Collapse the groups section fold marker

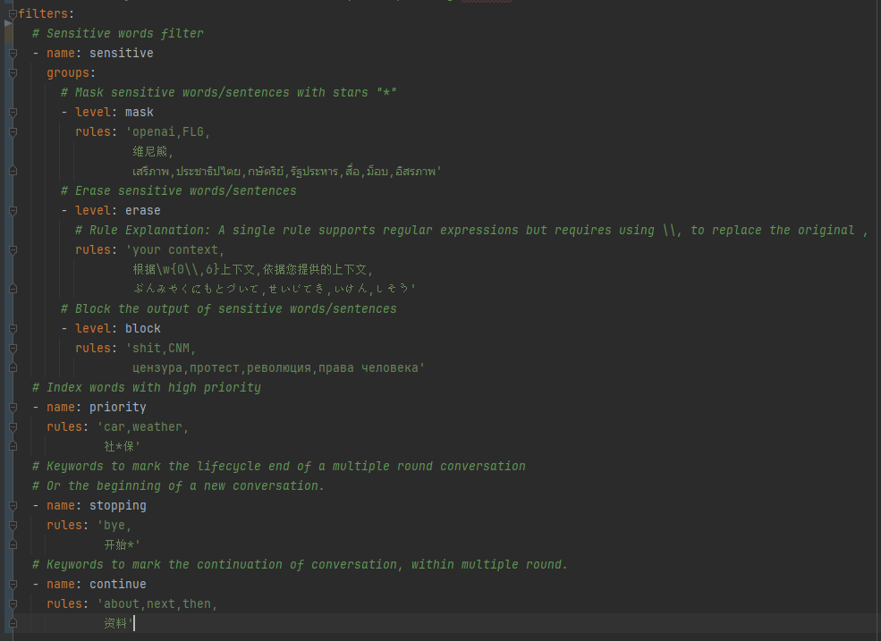coord(13,73)
